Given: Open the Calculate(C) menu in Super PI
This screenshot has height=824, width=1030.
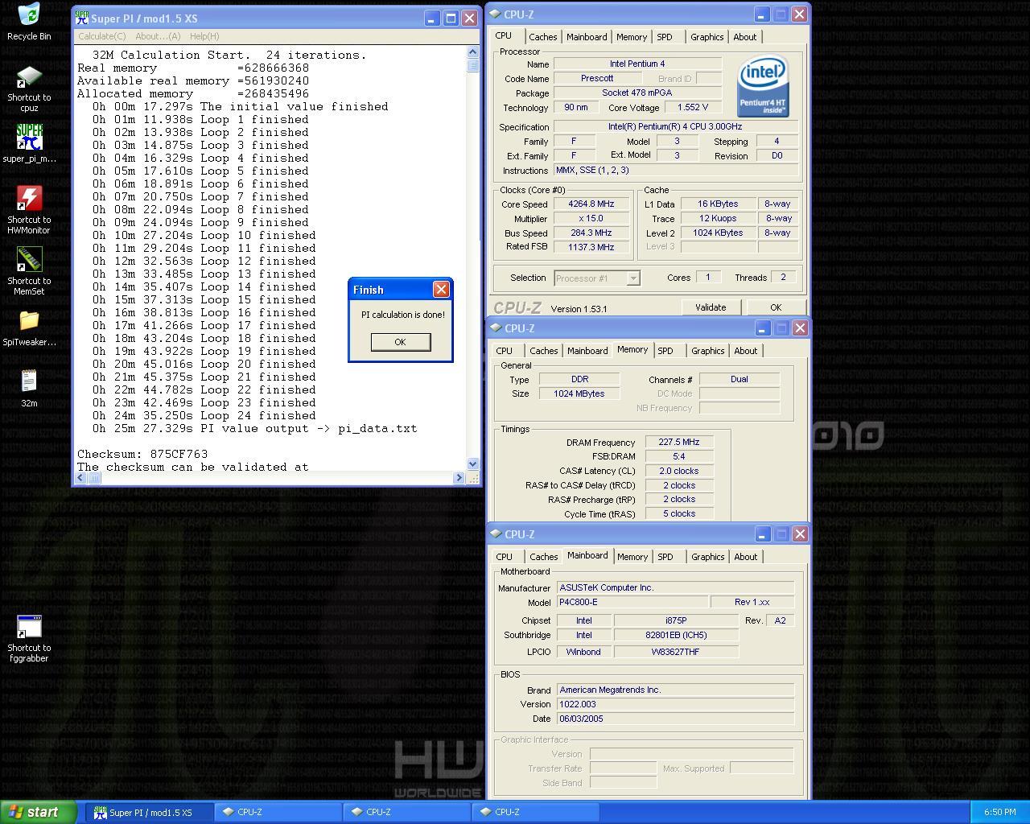Looking at the screenshot, I should click(x=102, y=36).
